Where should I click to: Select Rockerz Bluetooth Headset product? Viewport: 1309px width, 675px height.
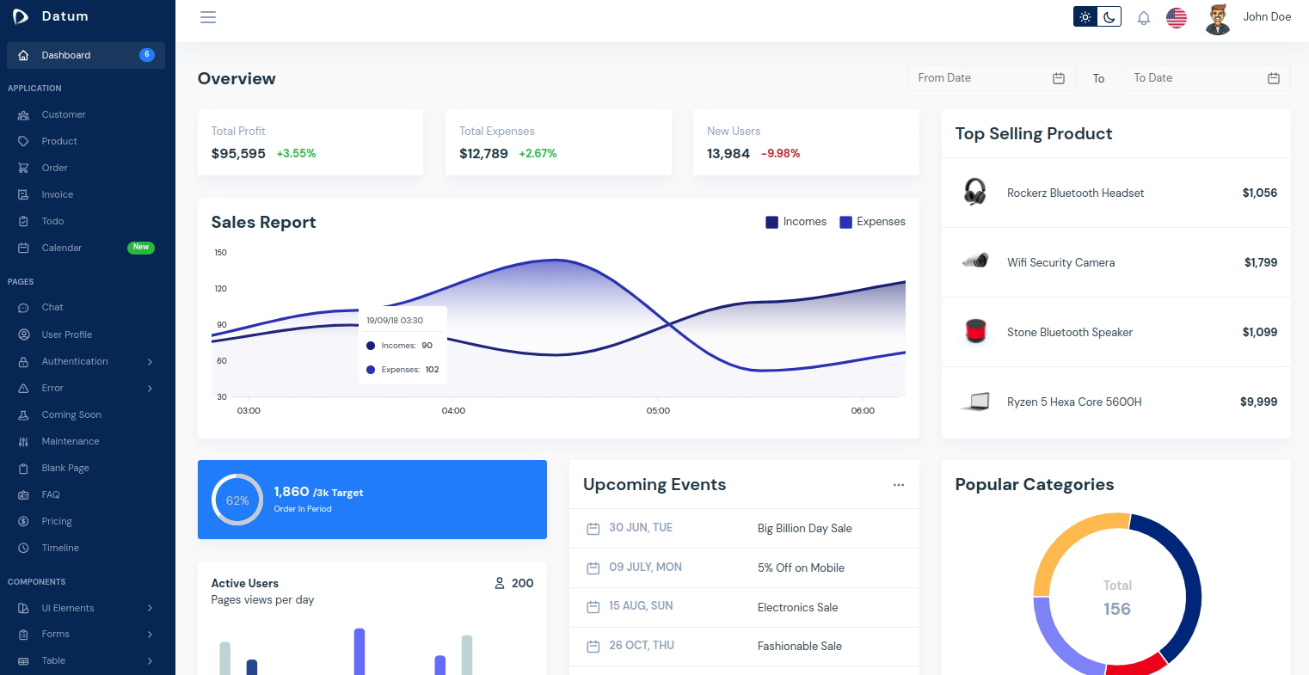[x=1075, y=193]
